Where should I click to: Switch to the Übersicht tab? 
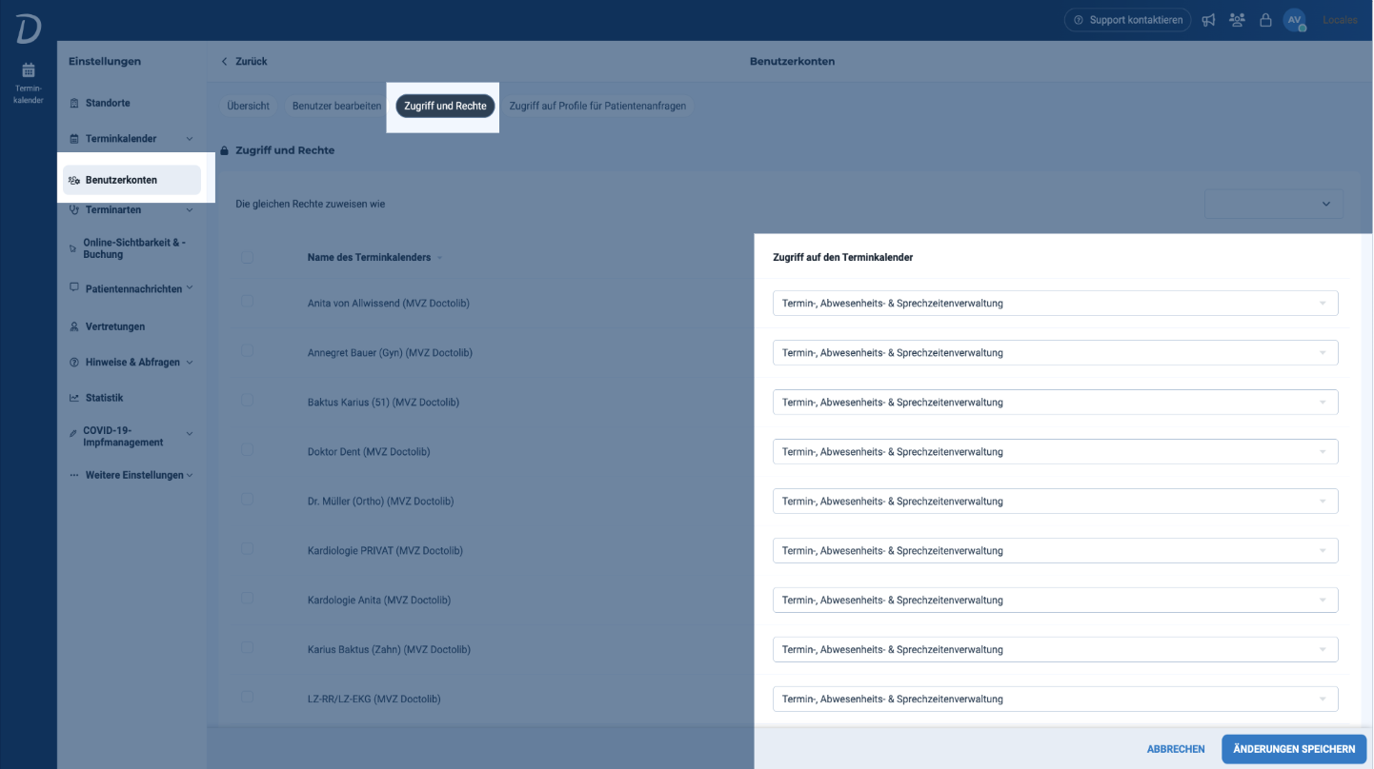click(248, 106)
